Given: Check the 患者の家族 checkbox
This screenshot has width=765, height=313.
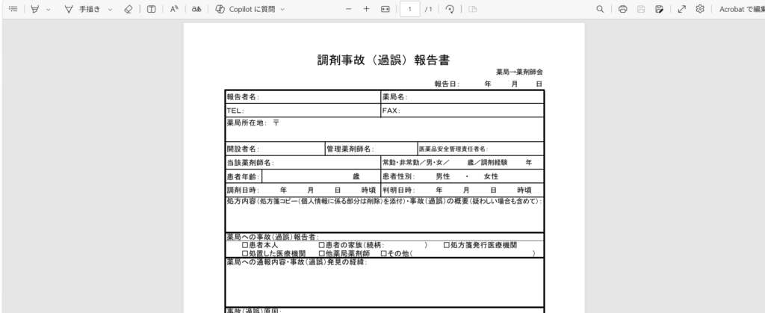Looking at the screenshot, I should [x=321, y=245].
